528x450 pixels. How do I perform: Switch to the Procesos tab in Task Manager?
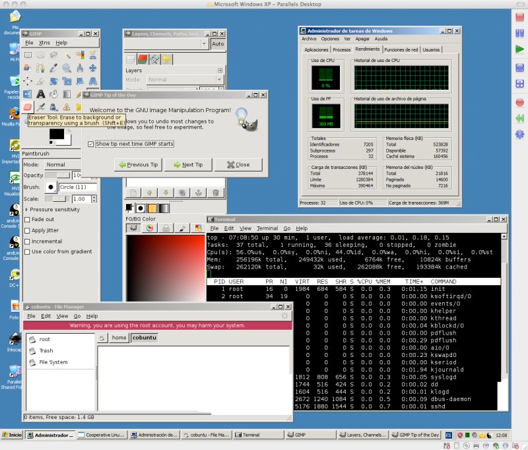point(342,49)
